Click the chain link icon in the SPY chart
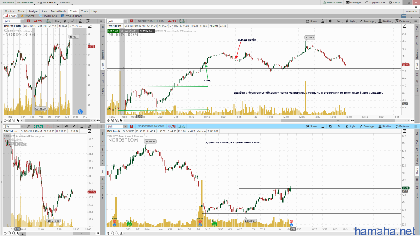 [28, 127]
